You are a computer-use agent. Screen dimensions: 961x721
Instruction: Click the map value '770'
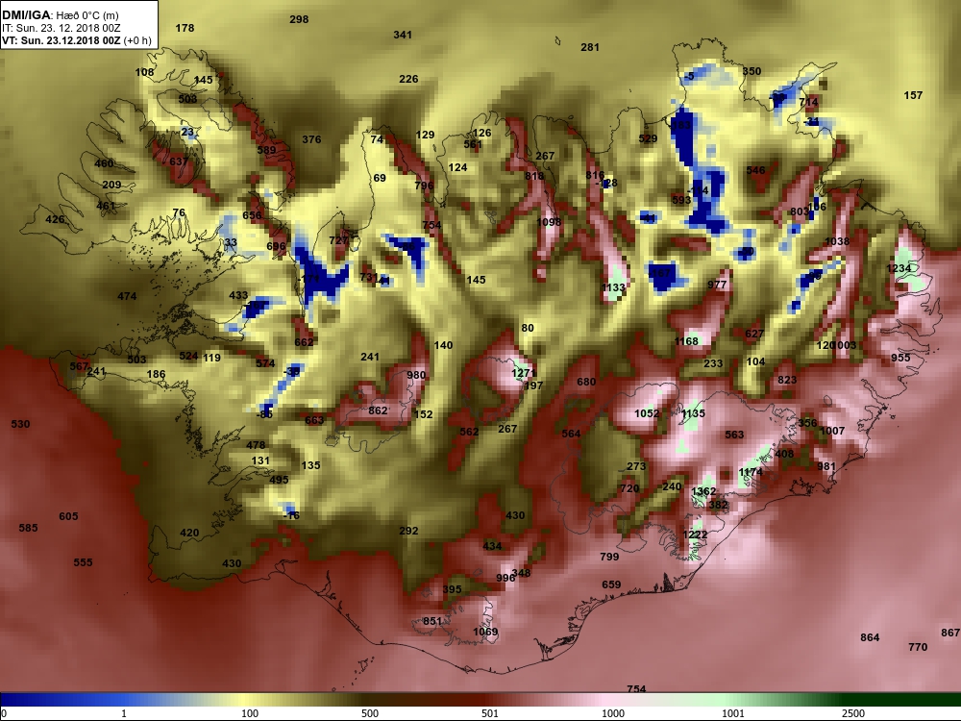(x=918, y=647)
